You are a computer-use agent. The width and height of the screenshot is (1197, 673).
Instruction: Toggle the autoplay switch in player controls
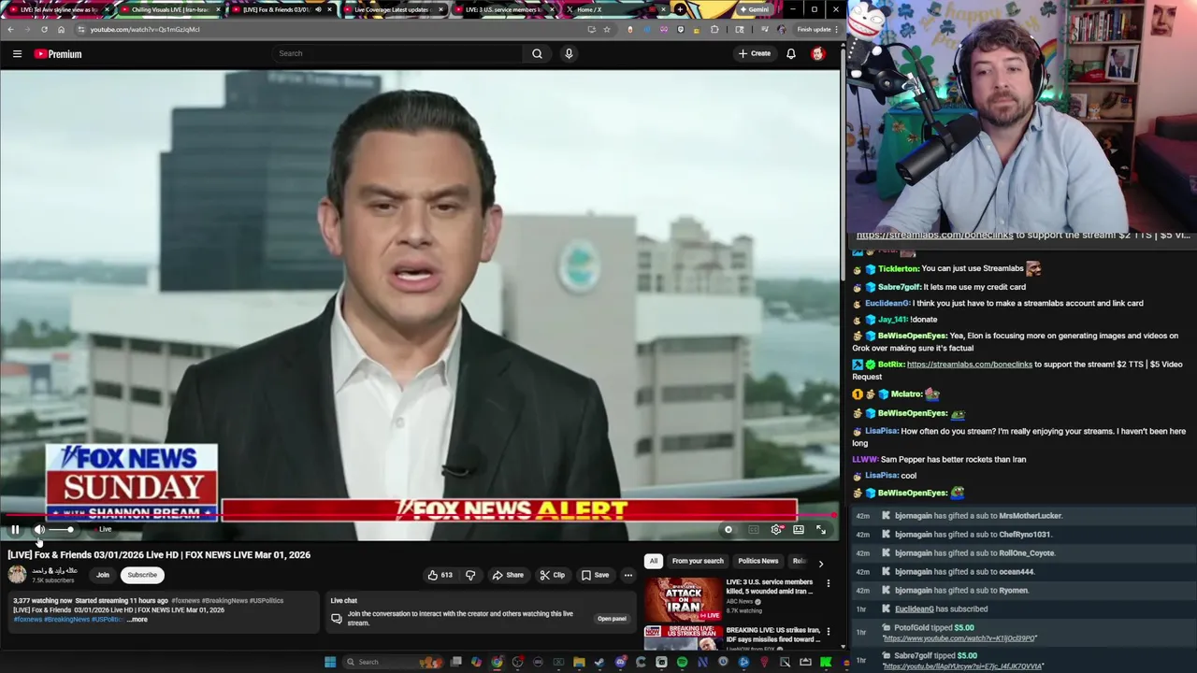(x=728, y=530)
